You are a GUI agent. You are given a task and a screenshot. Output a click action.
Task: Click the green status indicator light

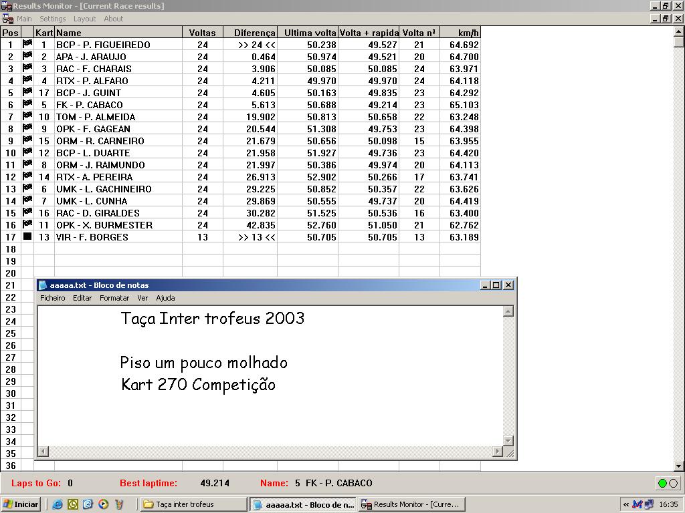(662, 483)
